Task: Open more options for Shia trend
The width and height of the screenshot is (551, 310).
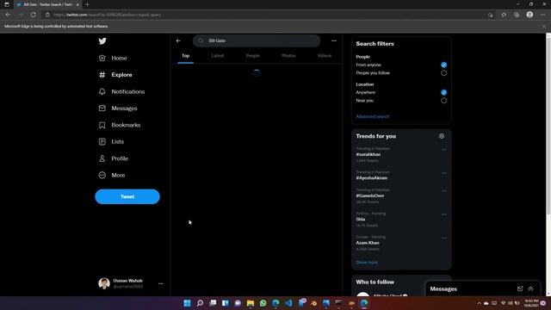Action: coord(444,214)
